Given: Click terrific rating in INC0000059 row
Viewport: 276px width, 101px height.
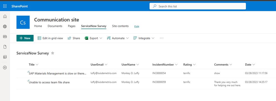Looking at the screenshot, I should coord(187,82).
